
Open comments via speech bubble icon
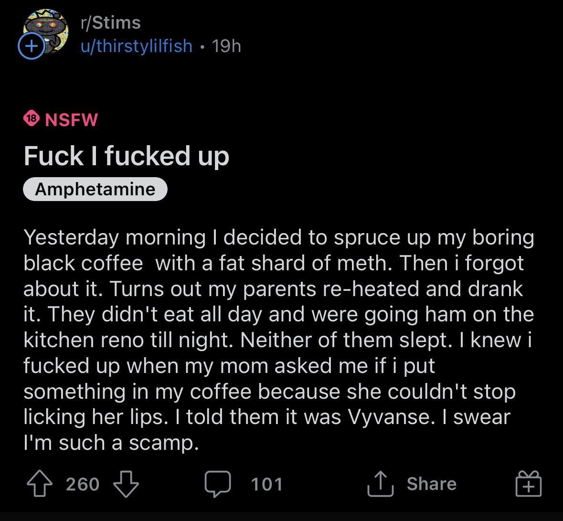click(218, 484)
